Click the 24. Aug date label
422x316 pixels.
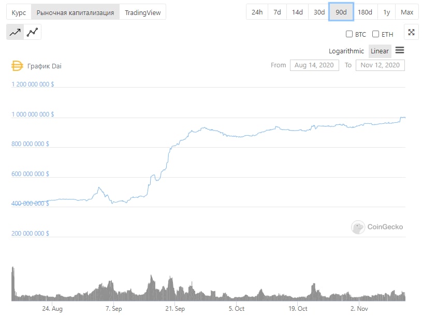tap(52, 308)
